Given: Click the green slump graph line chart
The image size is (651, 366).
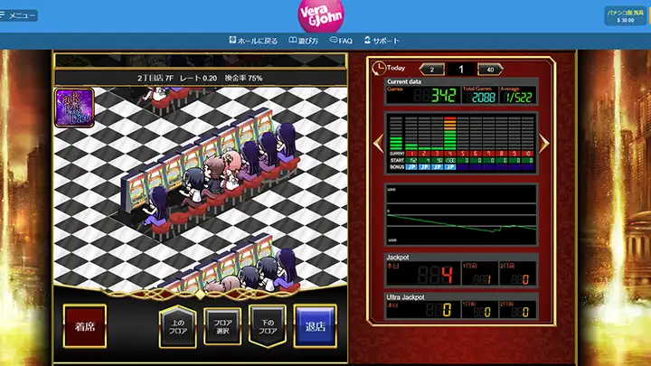Looking at the screenshot, I should point(461,215).
